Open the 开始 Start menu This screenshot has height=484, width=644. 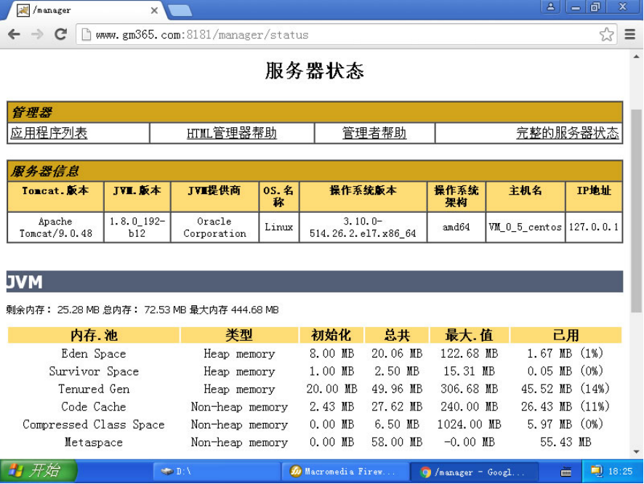(39, 470)
